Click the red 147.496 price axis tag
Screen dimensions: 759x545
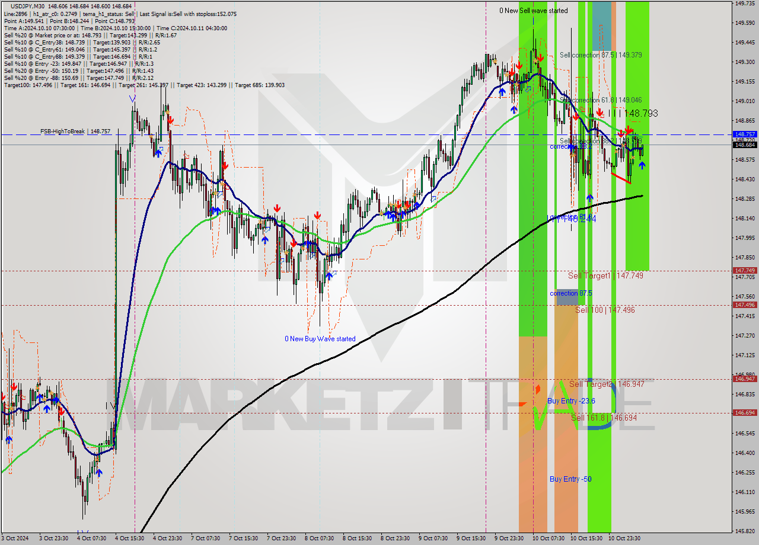pos(745,304)
